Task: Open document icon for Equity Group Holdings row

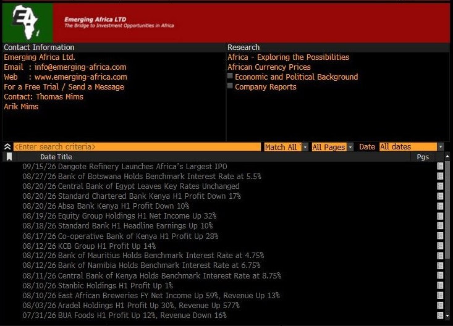Action: [x=440, y=215]
